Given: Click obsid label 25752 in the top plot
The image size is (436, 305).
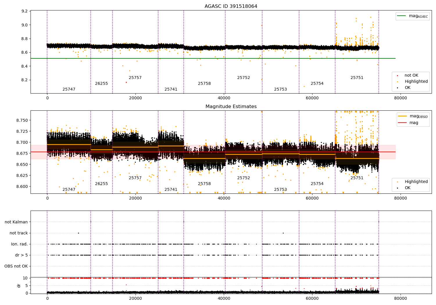Looking at the screenshot, I should pos(244,78).
